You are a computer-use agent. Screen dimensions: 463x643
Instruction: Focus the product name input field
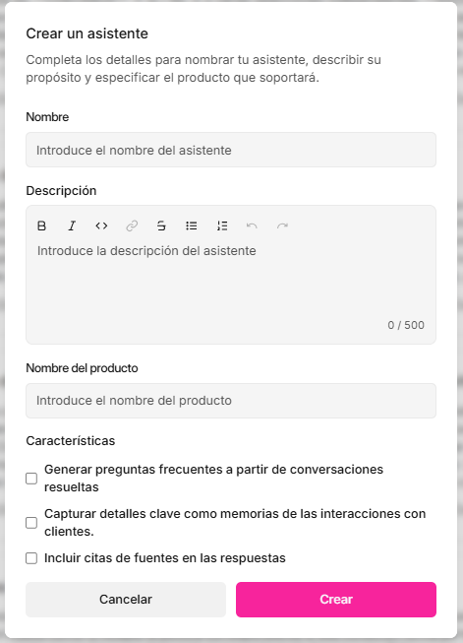coord(231,401)
